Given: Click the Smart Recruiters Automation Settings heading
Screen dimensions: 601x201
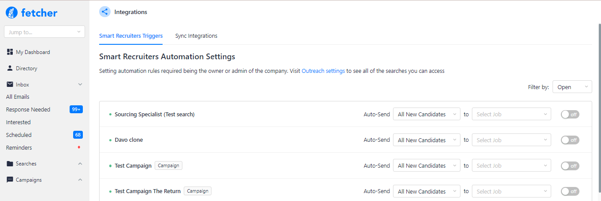Looking at the screenshot, I should 167,57.
